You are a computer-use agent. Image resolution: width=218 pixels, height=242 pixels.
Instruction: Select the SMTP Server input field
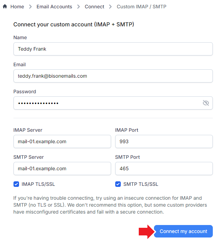pos(62,168)
